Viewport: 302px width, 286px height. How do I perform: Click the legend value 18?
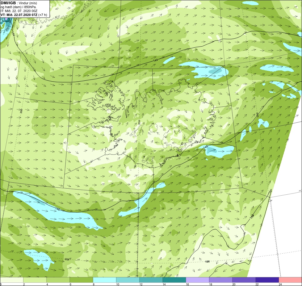point(211,284)
